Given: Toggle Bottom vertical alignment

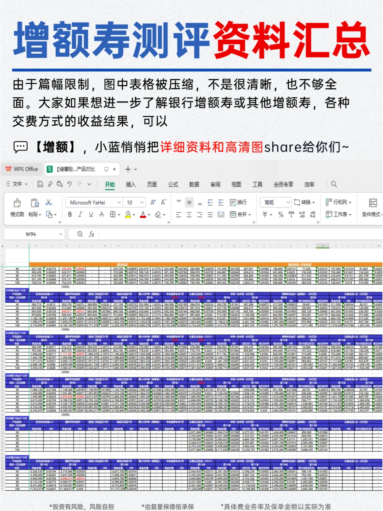Looking at the screenshot, I should (x=200, y=203).
